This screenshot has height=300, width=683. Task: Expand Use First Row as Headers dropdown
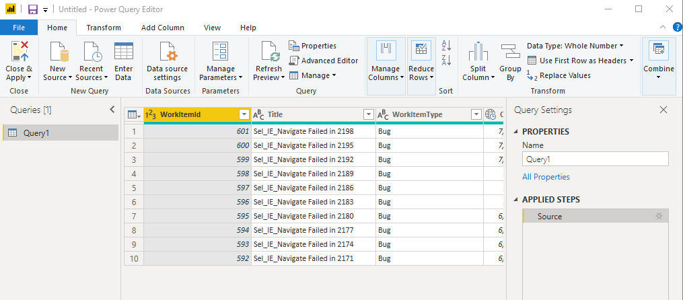pos(631,61)
